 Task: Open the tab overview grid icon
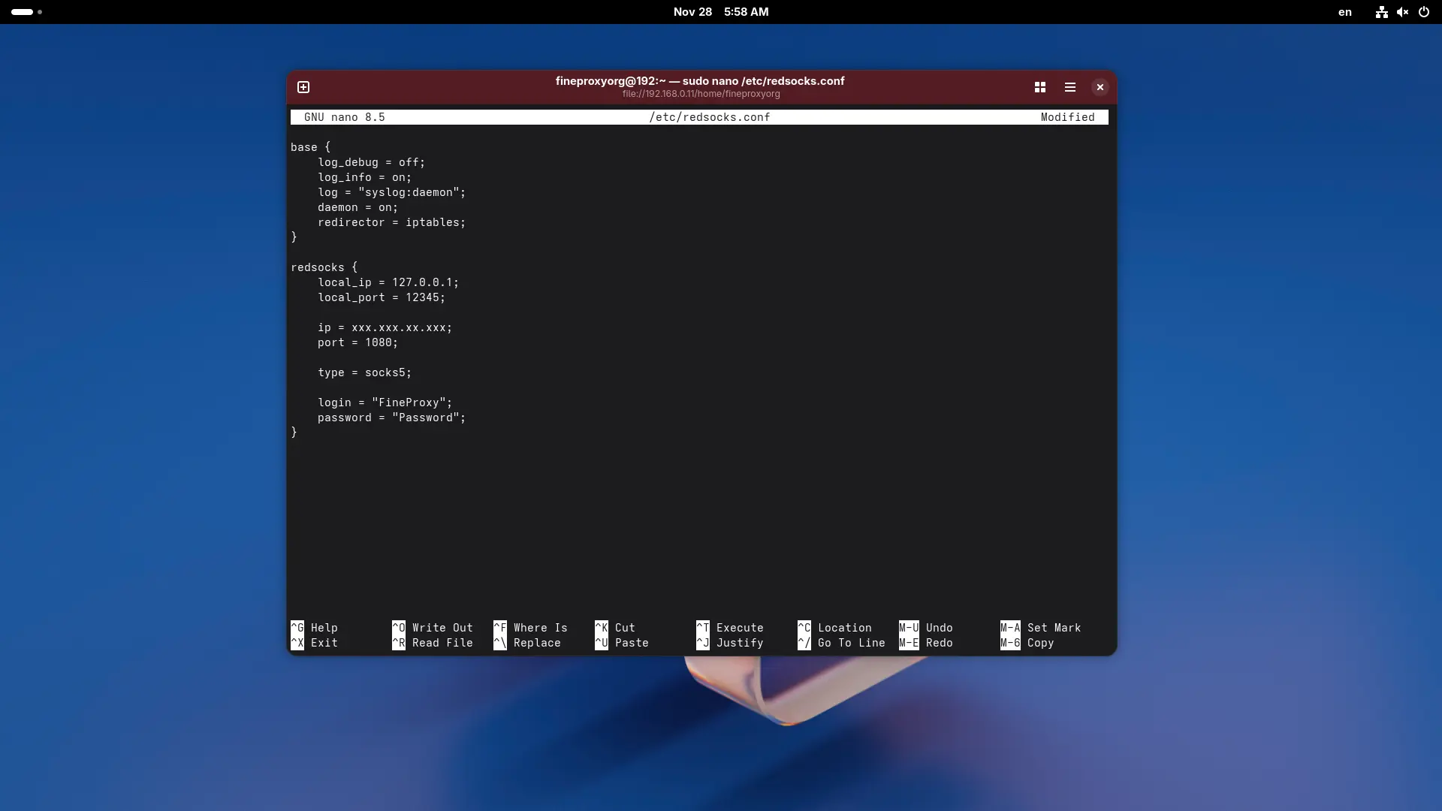click(1040, 87)
